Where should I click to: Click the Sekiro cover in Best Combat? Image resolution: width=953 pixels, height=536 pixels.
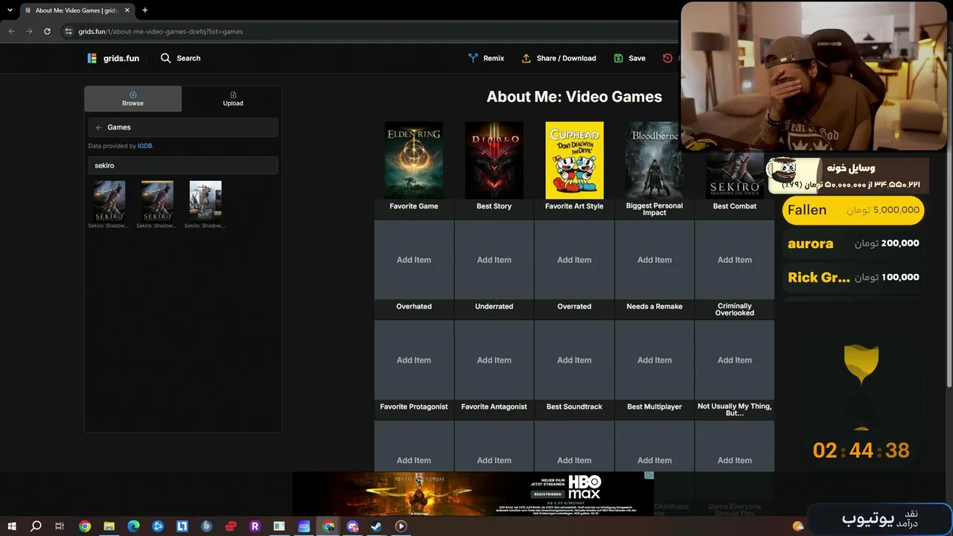point(735,176)
